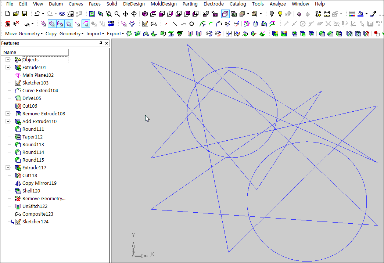
Task: Open the Export toolbar button
Action: pyautogui.click(x=115, y=34)
